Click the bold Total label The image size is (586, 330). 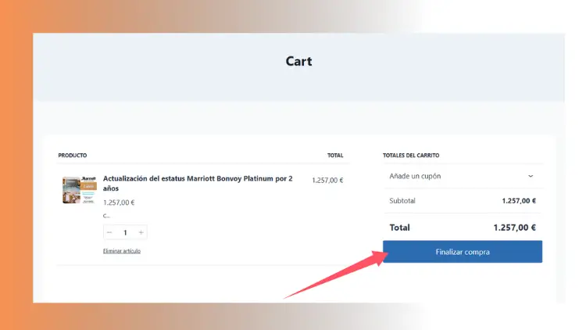click(x=399, y=228)
